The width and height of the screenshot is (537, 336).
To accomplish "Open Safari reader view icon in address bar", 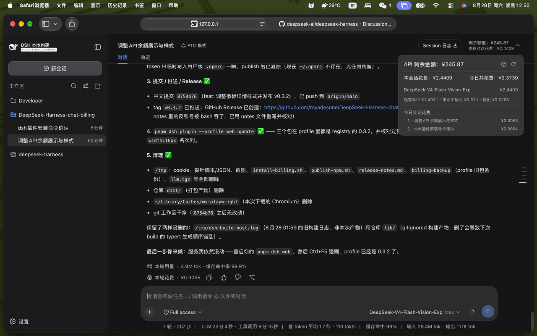I will pyautogui.click(x=262, y=24).
